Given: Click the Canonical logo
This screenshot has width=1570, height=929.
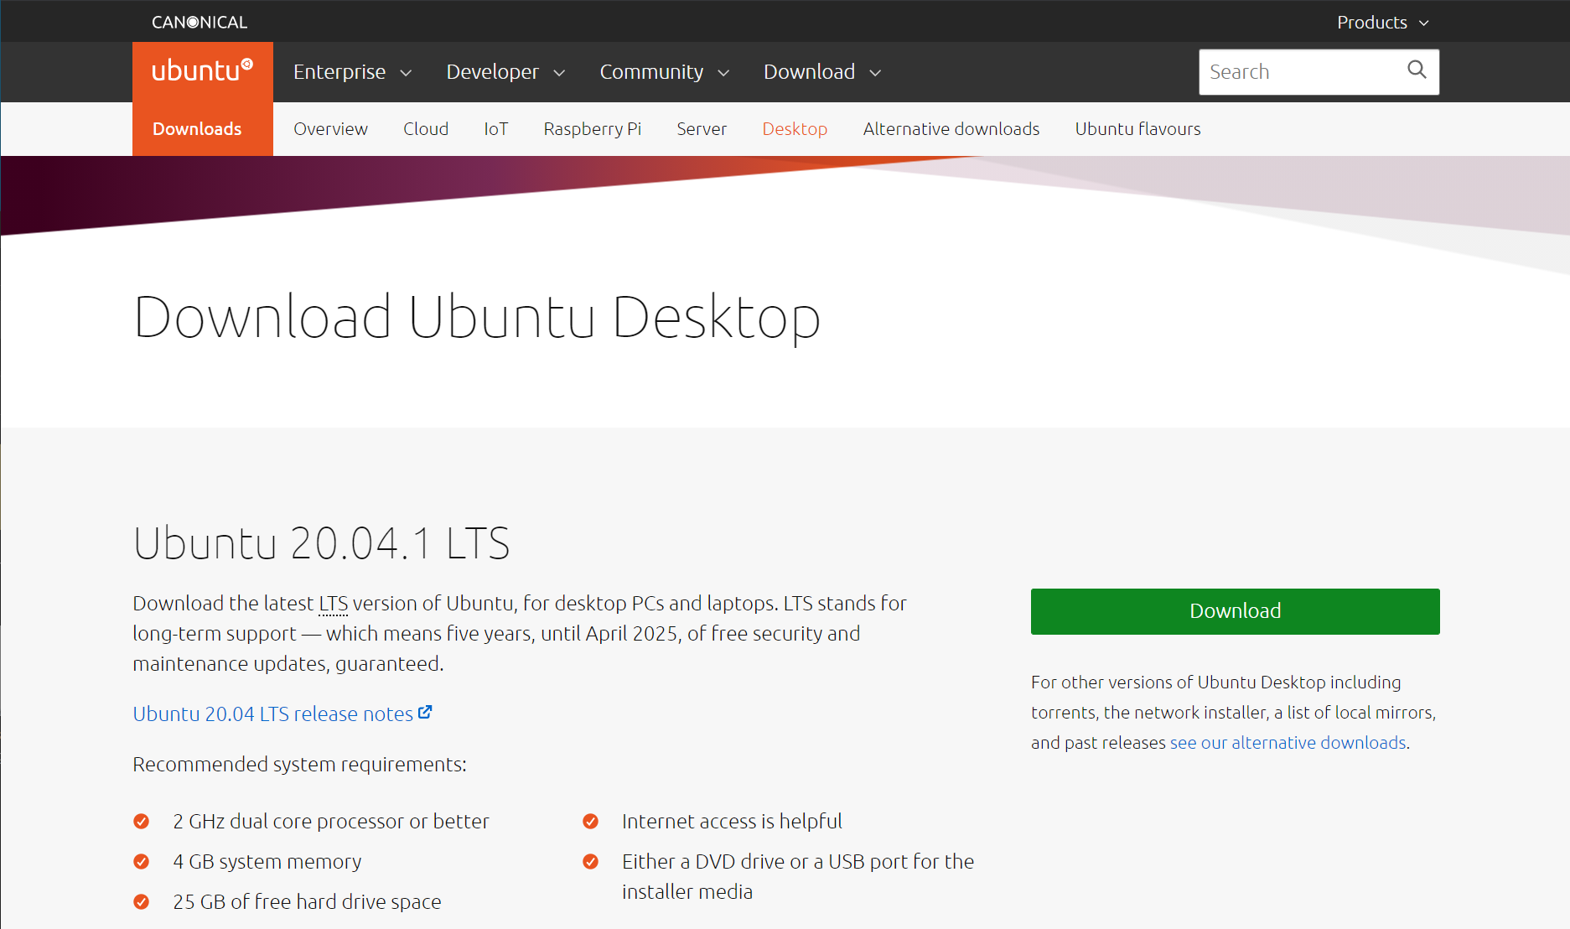Looking at the screenshot, I should pos(199,21).
